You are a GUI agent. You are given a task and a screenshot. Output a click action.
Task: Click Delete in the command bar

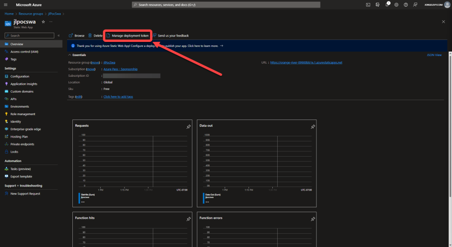click(95, 36)
